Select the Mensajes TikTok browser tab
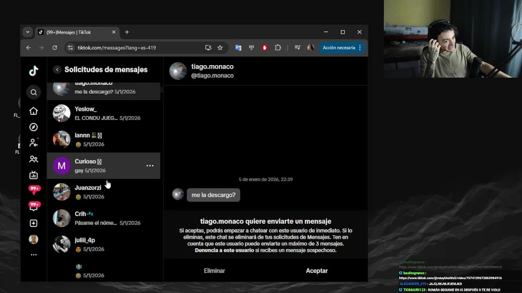 point(77,32)
